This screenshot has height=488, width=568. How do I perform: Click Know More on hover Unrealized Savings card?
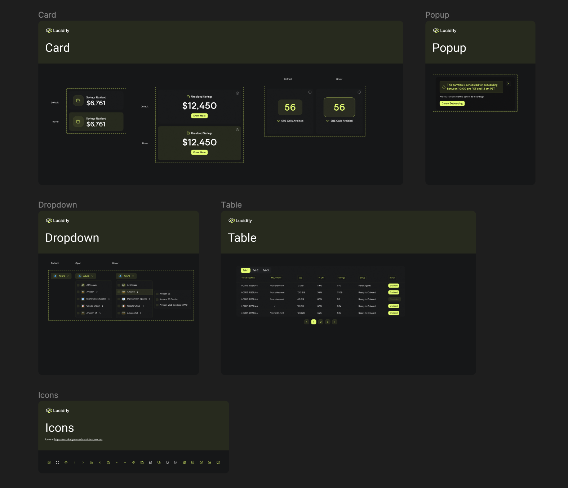pos(199,152)
